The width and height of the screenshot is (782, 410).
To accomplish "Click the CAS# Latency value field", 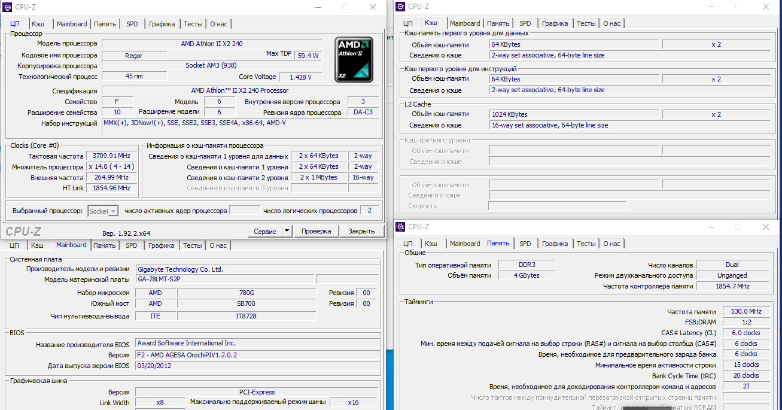I will [746, 333].
